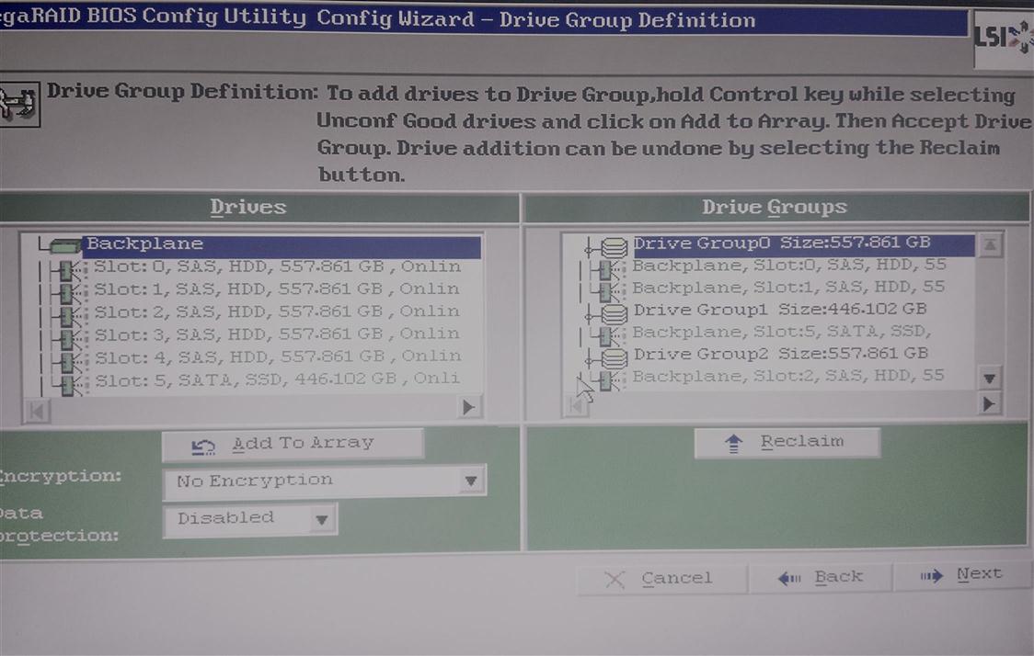The height and width of the screenshot is (656, 1034).
Task: Select Backplane, Slot:5 SATA SSD group member
Action: [781, 332]
